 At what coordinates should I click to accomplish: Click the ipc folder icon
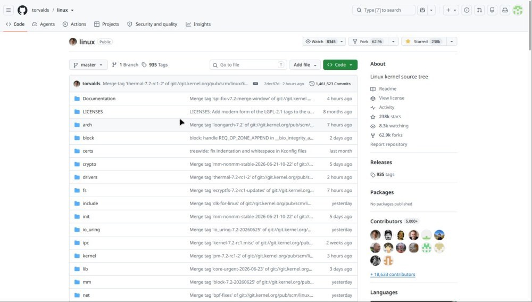[77, 242]
